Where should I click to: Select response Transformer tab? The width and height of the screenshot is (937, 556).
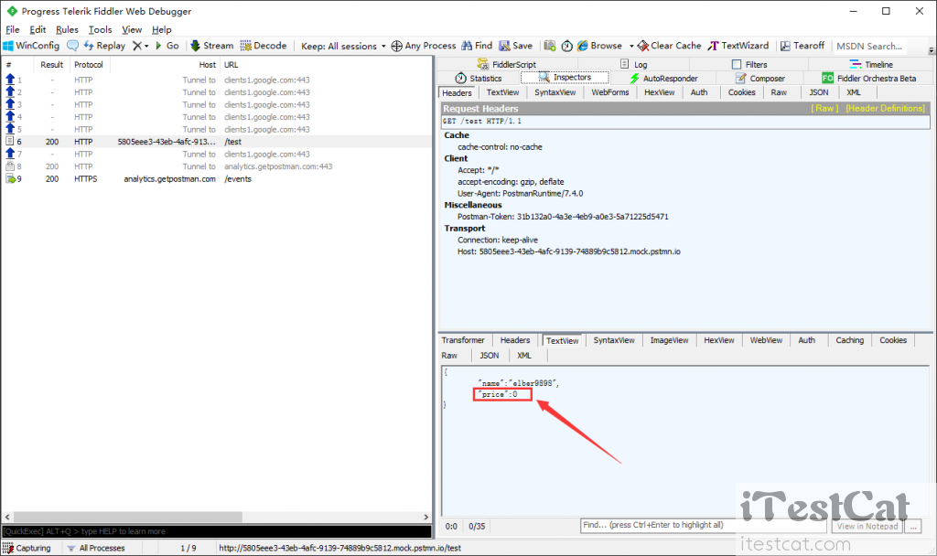(463, 340)
